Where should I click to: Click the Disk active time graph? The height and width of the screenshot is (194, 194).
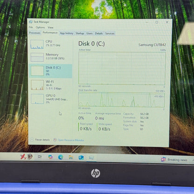(x=122, y=68)
